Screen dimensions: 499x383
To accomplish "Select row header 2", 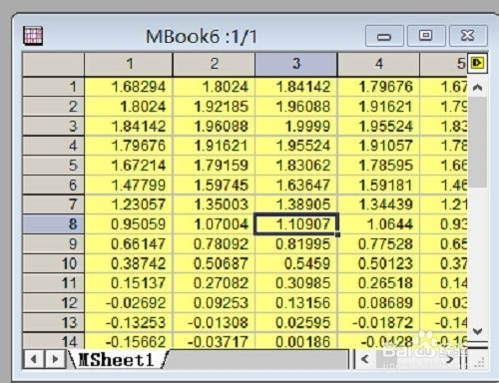I will (x=54, y=107).
